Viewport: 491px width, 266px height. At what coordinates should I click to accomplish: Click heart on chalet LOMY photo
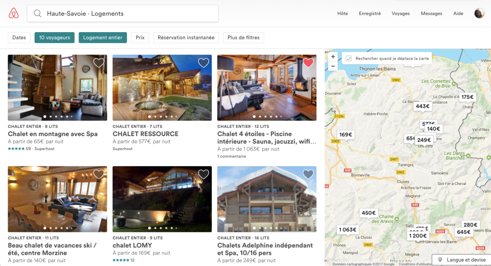(203, 174)
